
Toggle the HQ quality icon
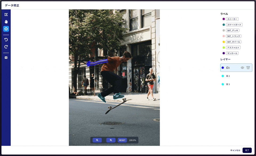pyautogui.click(x=6, y=58)
